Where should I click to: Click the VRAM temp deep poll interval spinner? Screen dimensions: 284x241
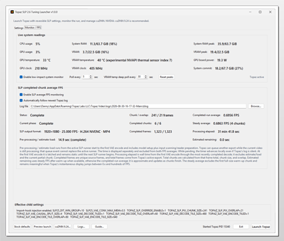click(x=142, y=77)
